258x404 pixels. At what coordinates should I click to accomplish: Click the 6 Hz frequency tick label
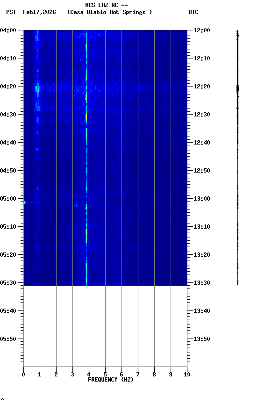pyautogui.click(x=122, y=375)
